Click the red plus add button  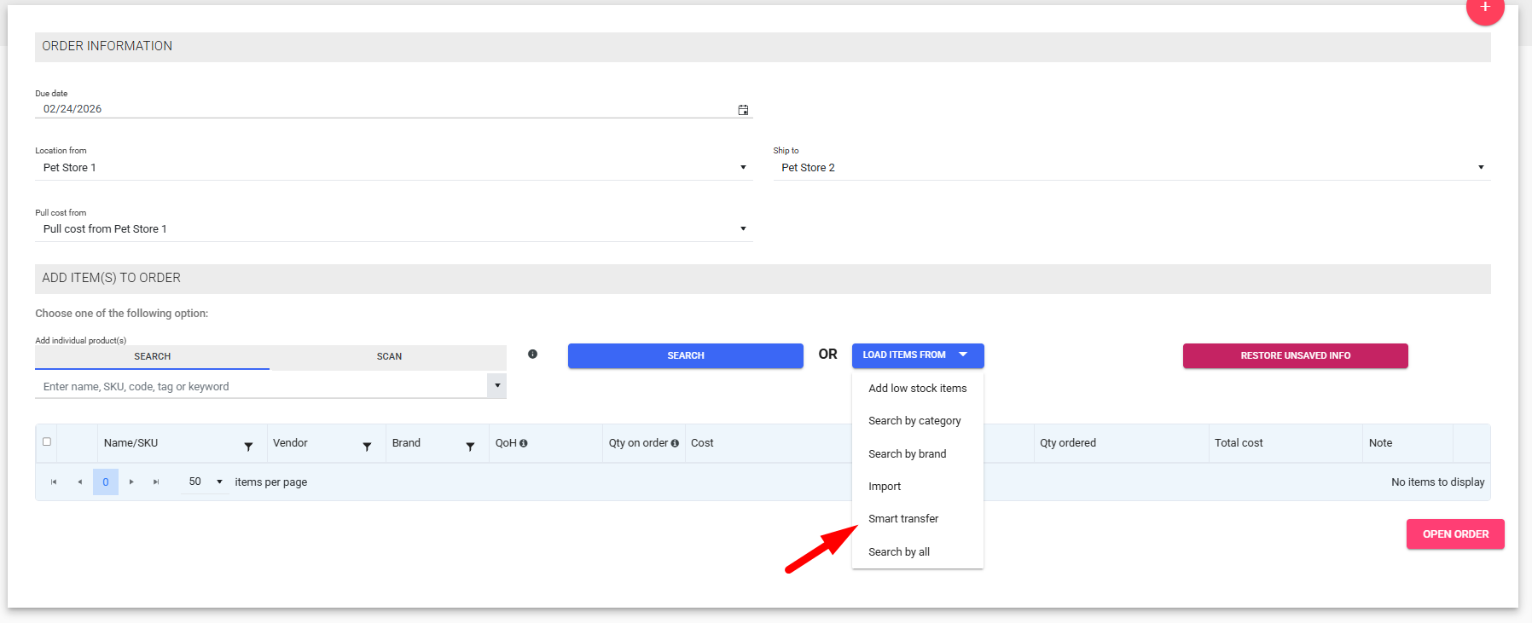click(x=1484, y=9)
